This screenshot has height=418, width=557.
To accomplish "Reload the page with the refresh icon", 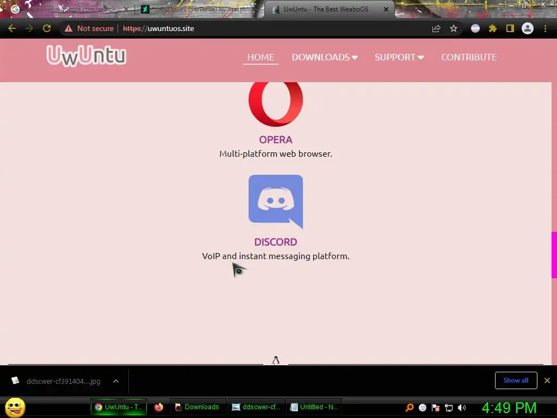I will 47,28.
